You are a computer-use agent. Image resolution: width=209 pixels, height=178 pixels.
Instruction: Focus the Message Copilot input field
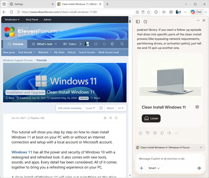(170, 159)
